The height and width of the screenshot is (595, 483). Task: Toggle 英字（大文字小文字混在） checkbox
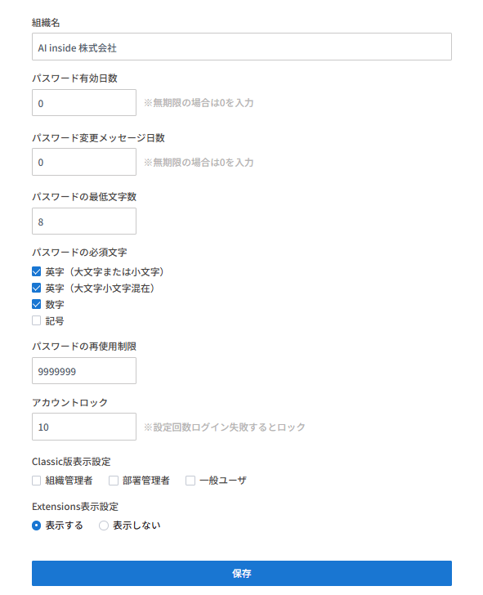point(37,288)
